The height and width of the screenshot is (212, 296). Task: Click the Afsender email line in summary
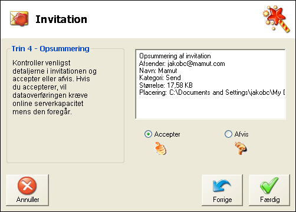coord(182,64)
